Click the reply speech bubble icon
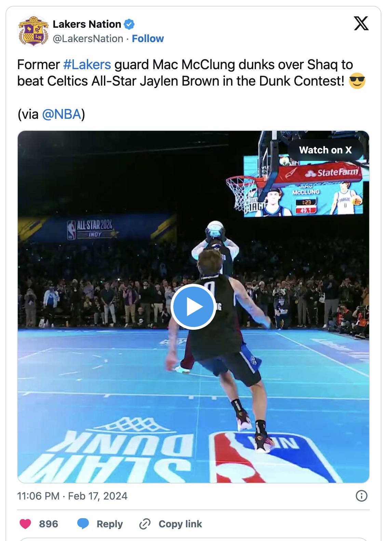This screenshot has height=541, width=391. point(83,524)
